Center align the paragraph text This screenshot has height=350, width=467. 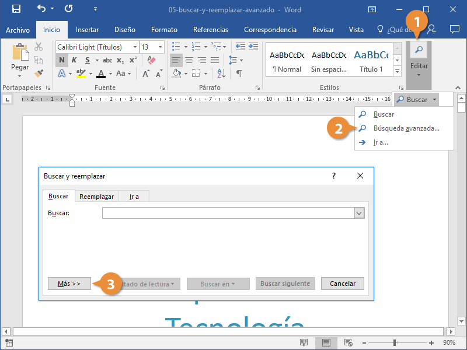[189, 60]
